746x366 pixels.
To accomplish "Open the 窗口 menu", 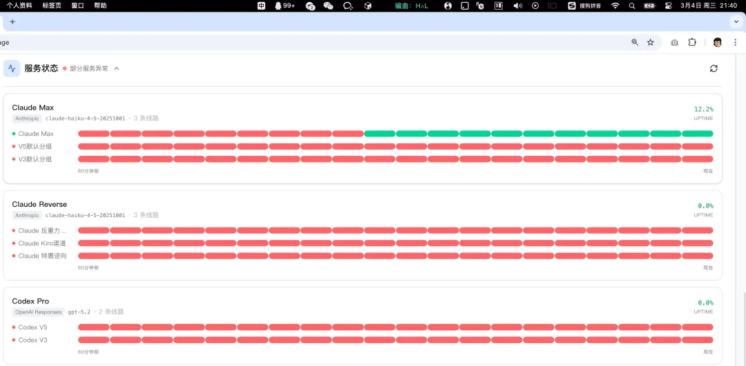I will coord(77,6).
